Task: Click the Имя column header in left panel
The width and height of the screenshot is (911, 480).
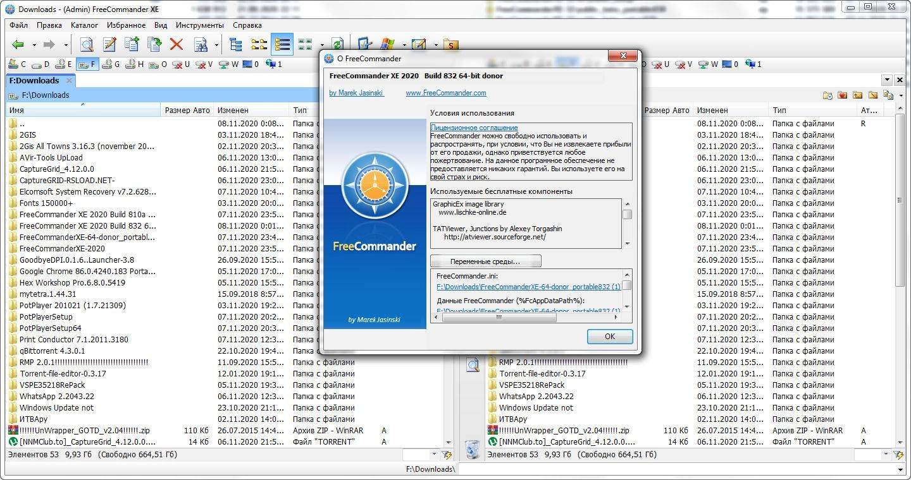Action: pos(83,111)
